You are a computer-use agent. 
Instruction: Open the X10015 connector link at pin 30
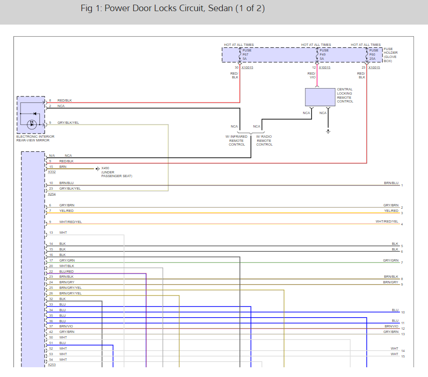coord(247,68)
